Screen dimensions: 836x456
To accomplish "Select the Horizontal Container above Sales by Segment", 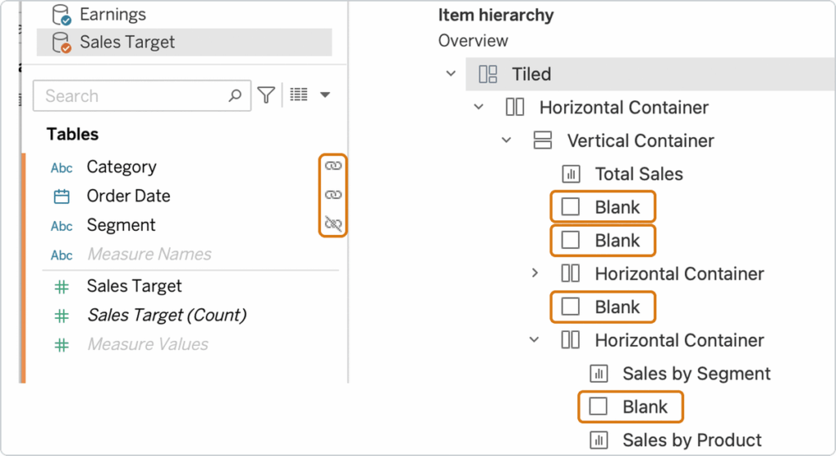I will tap(679, 340).
